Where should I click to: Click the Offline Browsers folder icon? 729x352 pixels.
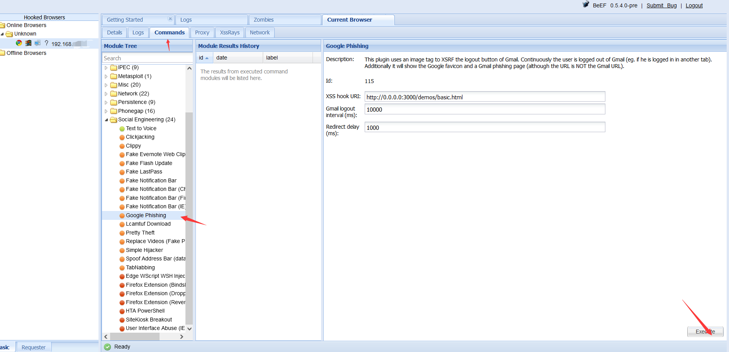pyautogui.click(x=2, y=53)
